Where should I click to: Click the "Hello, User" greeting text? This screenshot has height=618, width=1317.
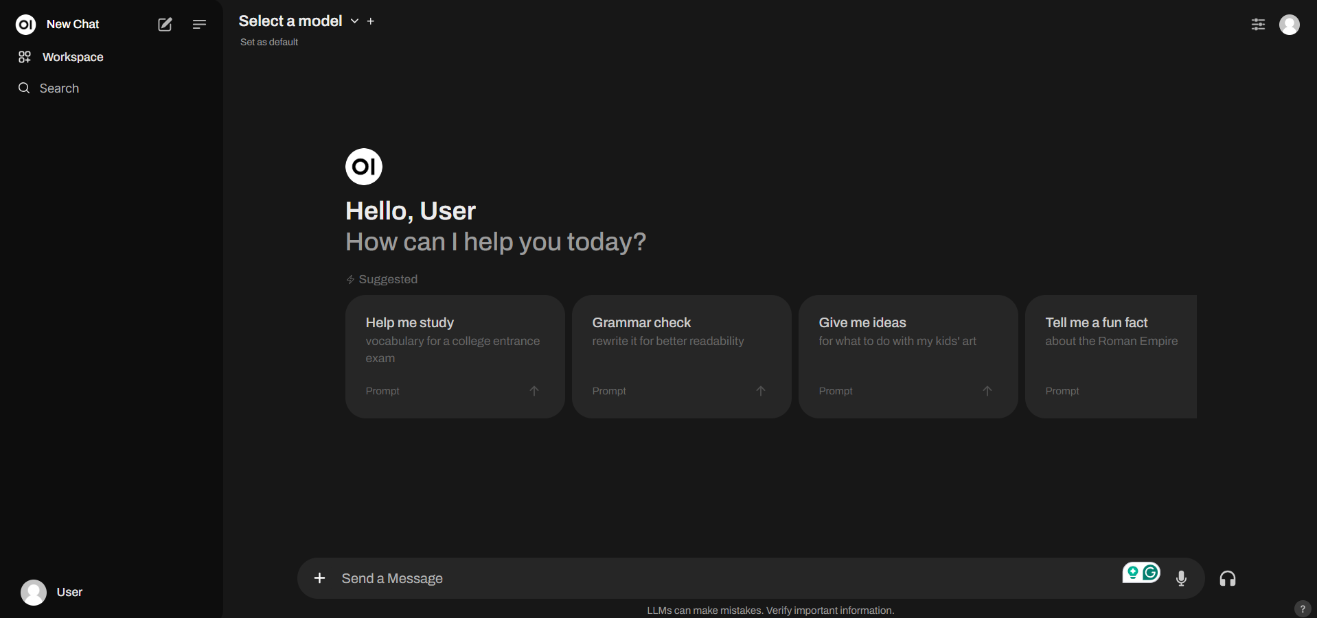click(411, 211)
